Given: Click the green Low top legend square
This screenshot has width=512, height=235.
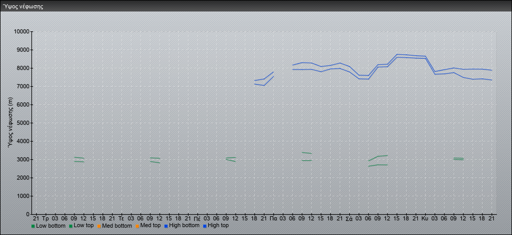Looking at the screenshot, I should coord(71,226).
